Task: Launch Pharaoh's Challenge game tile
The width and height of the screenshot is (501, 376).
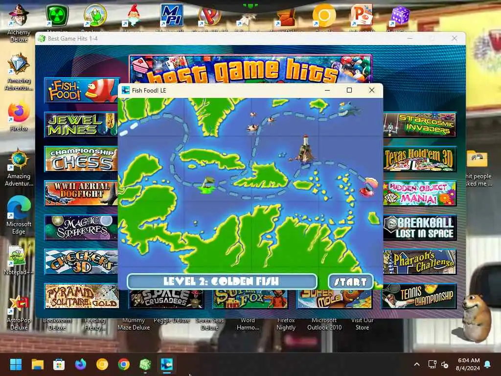Action: pos(420,262)
